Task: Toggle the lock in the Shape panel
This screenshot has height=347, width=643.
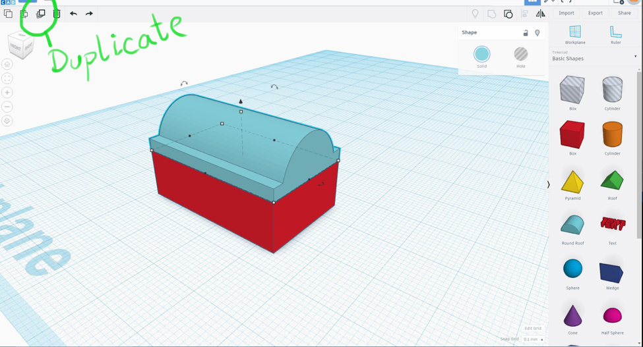Action: (x=526, y=33)
